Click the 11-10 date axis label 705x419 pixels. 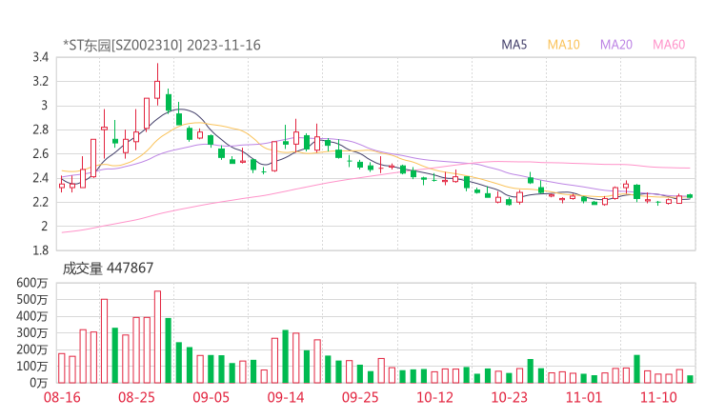(x=658, y=397)
